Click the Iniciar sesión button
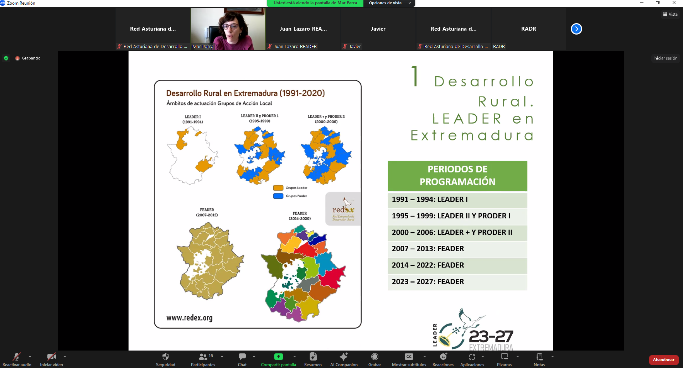The height and width of the screenshot is (368, 683). click(665, 58)
